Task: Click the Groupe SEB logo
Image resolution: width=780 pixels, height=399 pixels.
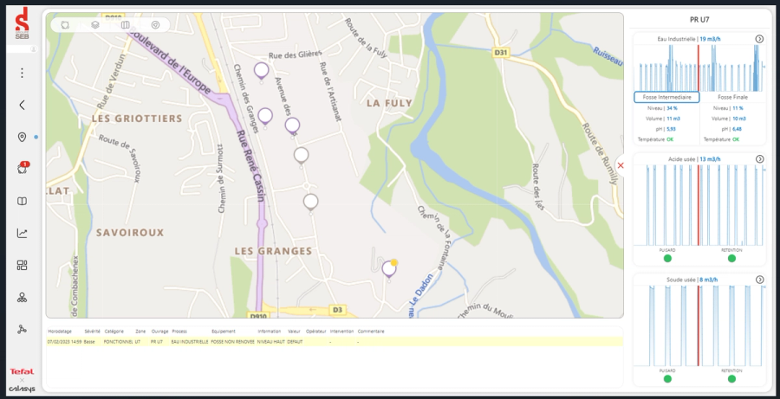Action: point(22,23)
